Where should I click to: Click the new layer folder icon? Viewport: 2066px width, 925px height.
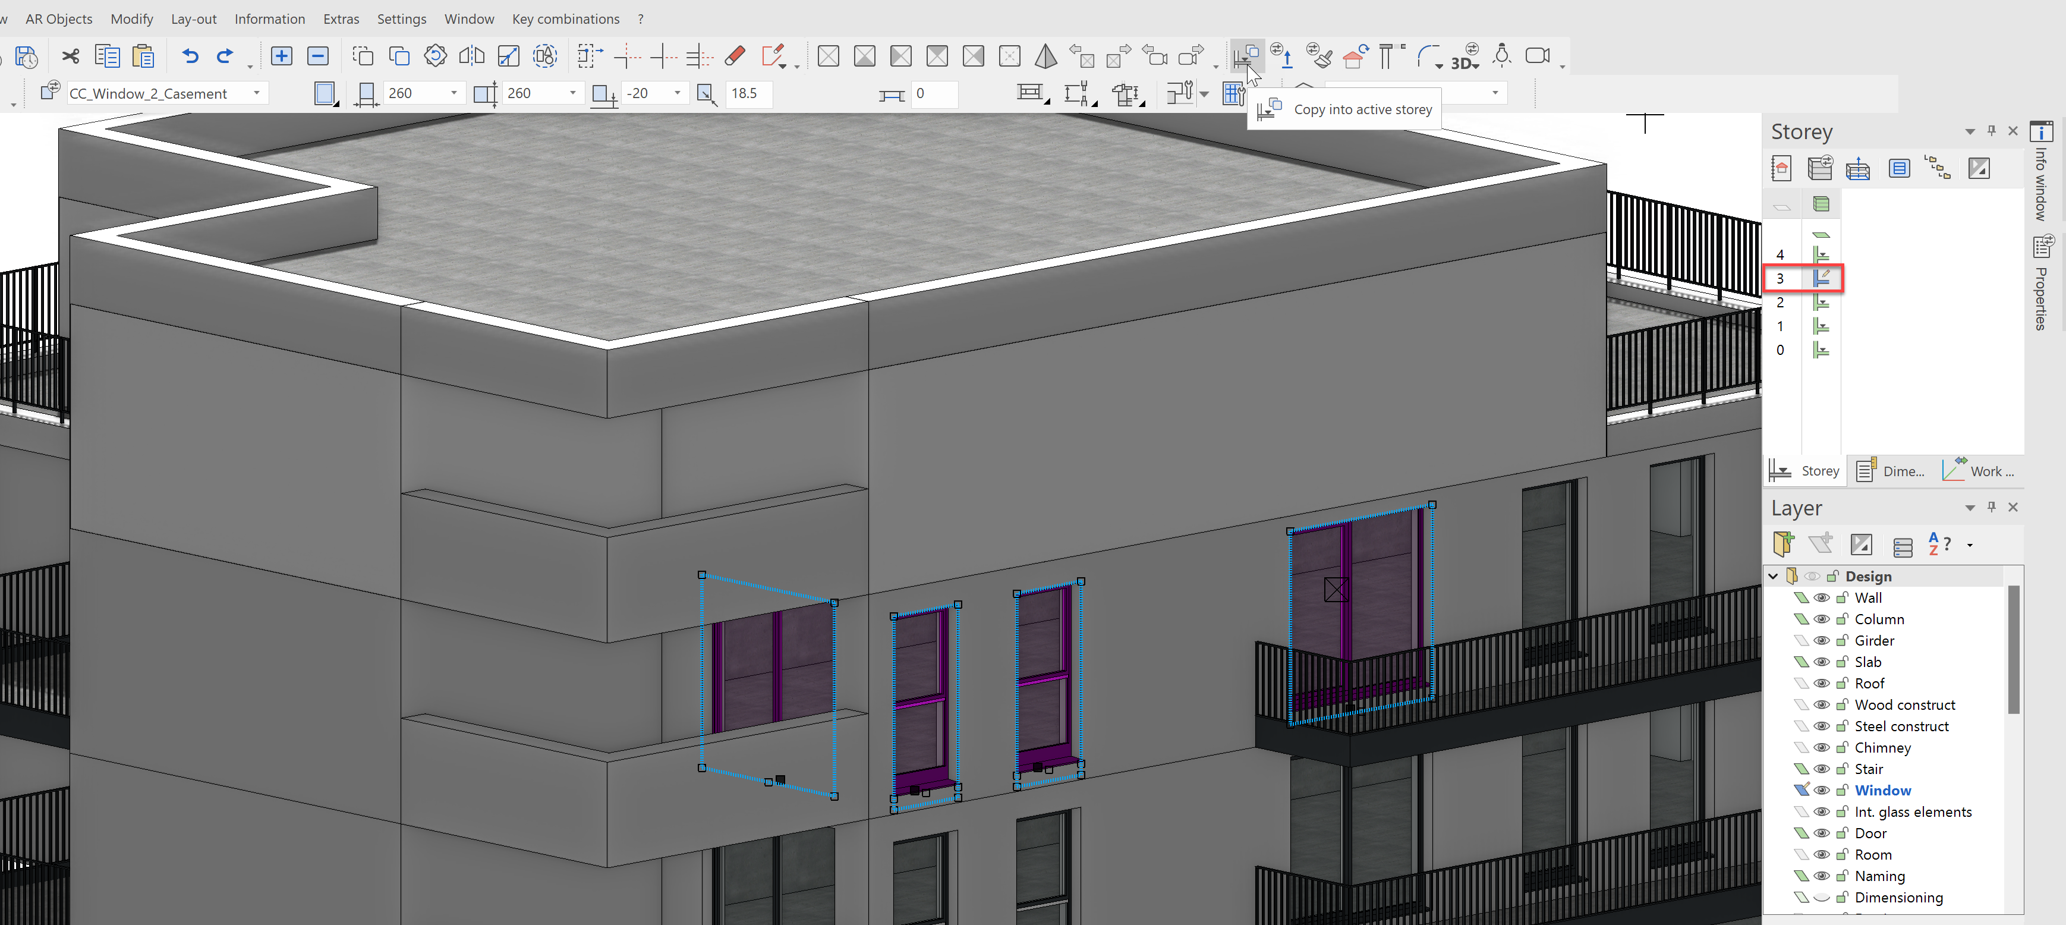(1783, 544)
